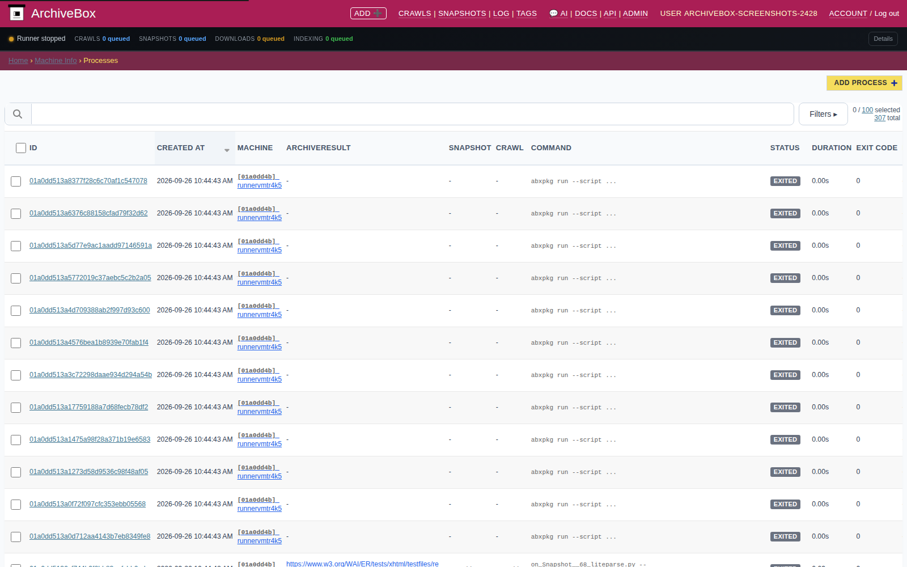Open process 01a0dd513a8377f28c6c70af1c547078

(x=88, y=181)
